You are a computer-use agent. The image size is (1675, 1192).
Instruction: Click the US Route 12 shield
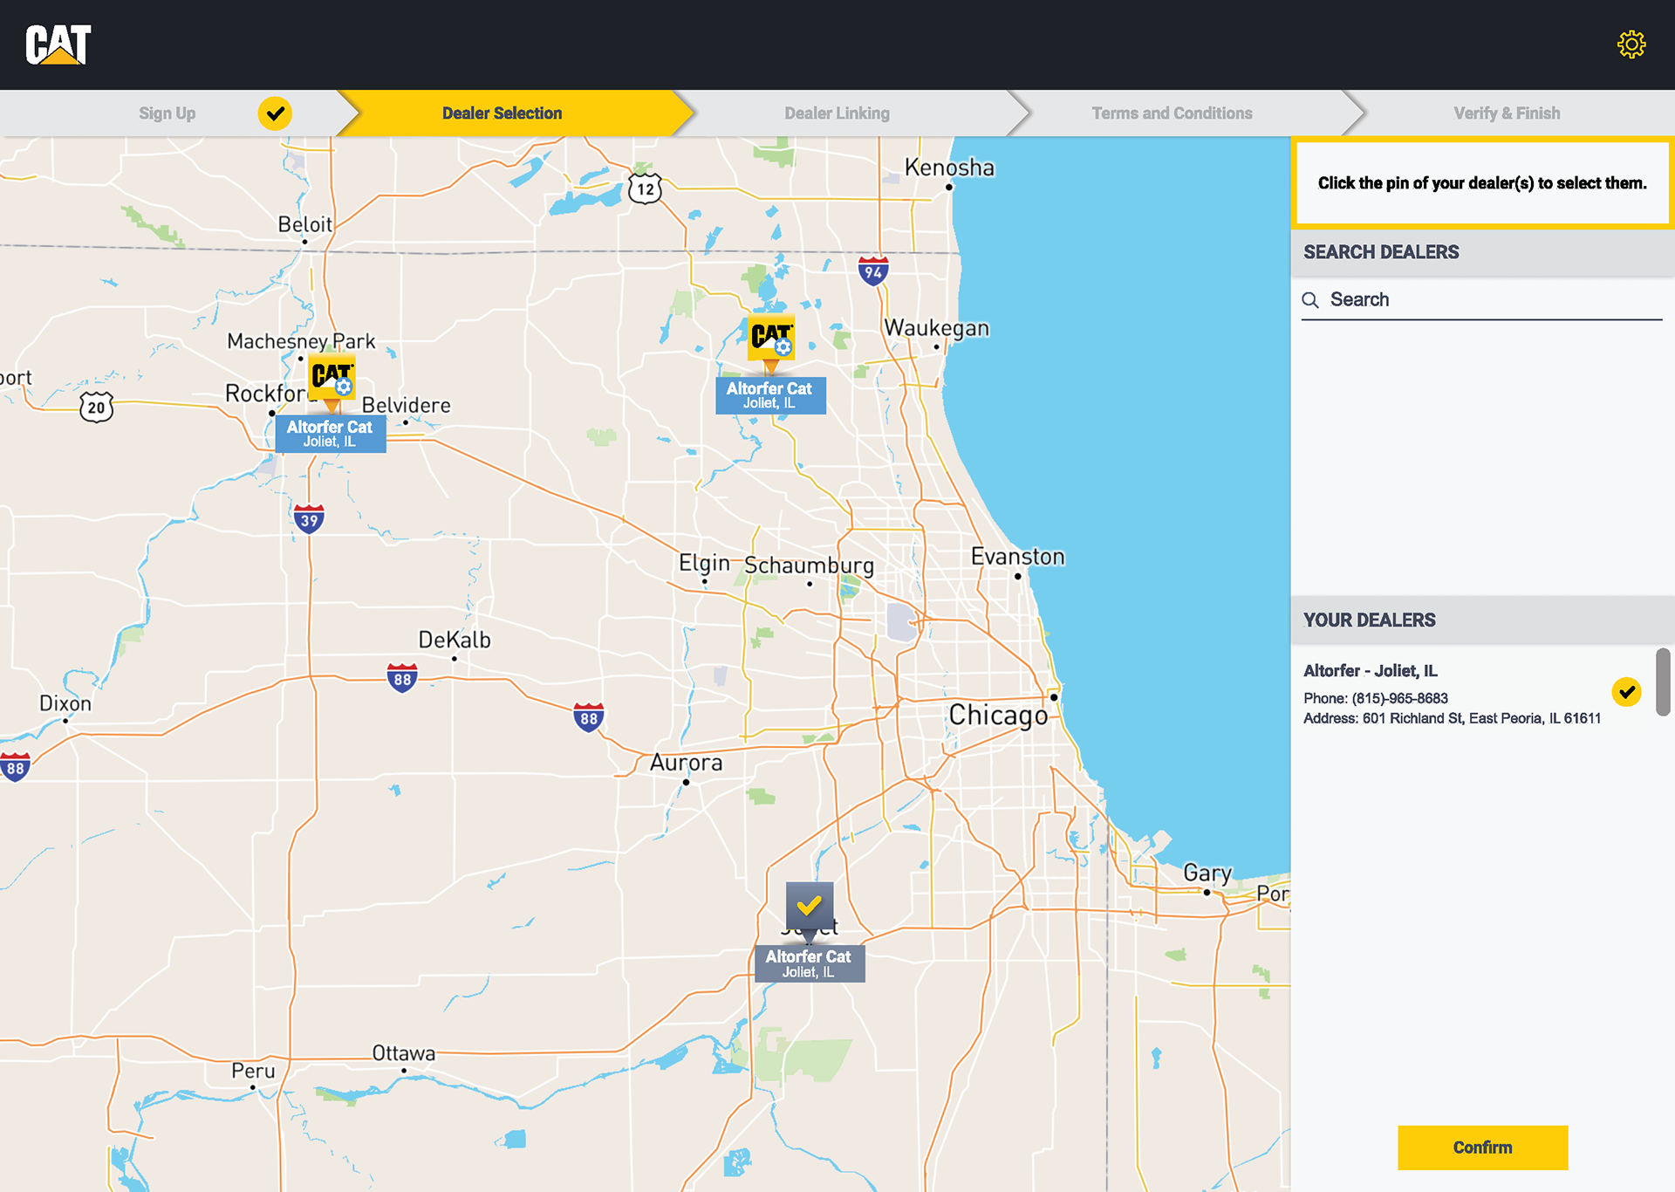646,188
